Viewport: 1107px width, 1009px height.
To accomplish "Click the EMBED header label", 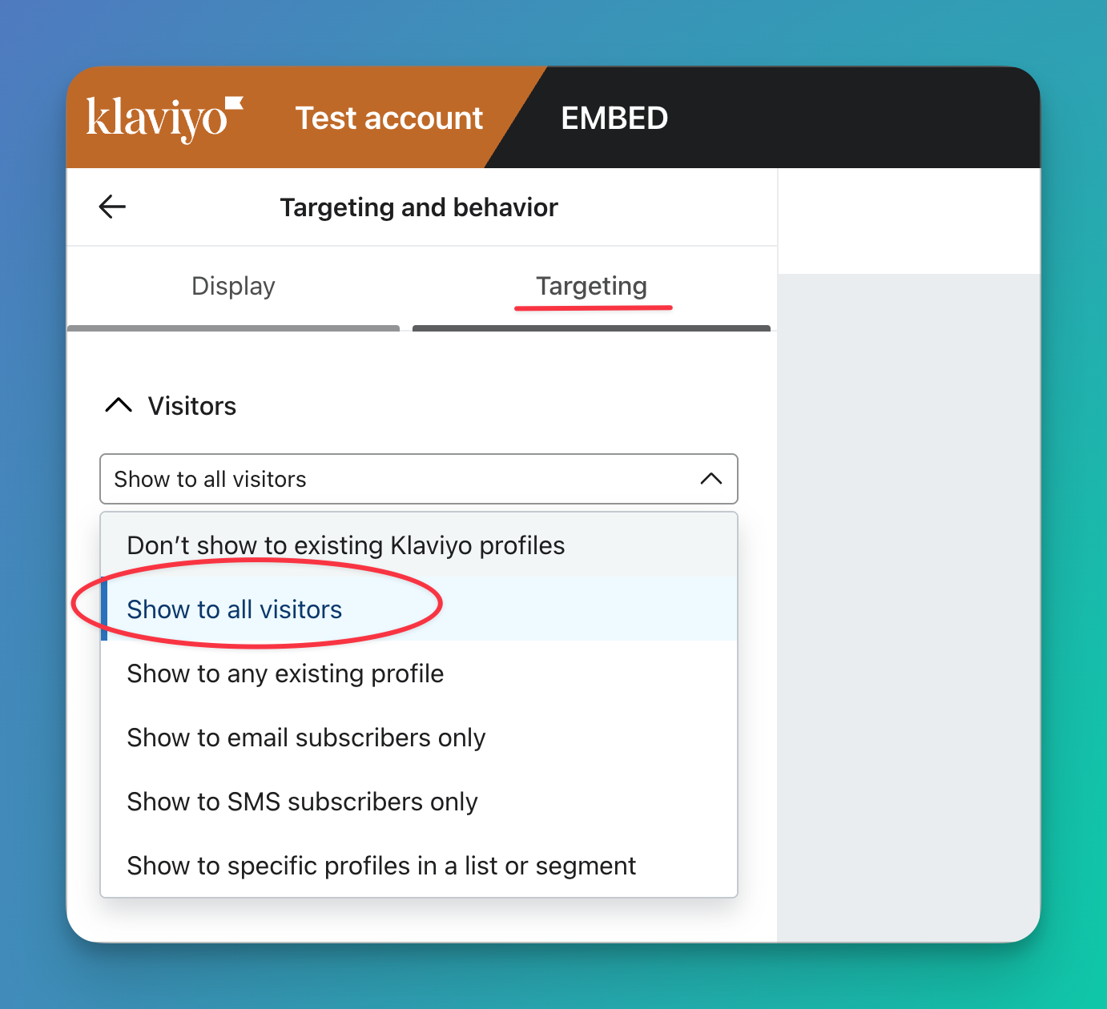I will [x=614, y=119].
